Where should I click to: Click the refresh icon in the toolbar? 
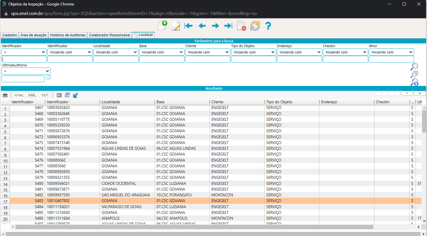pyautogui.click(x=255, y=26)
